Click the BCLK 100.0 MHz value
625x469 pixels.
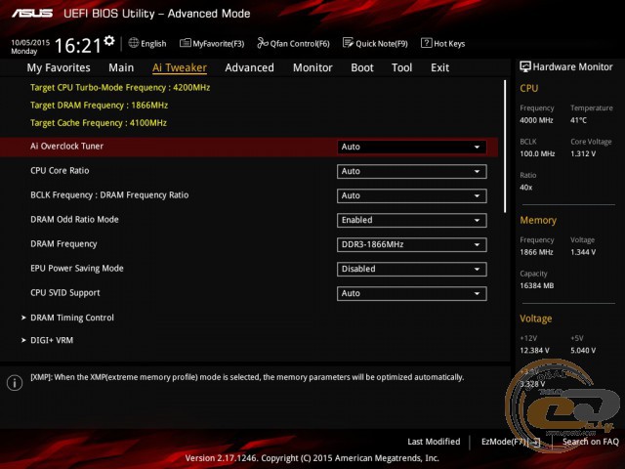537,153
